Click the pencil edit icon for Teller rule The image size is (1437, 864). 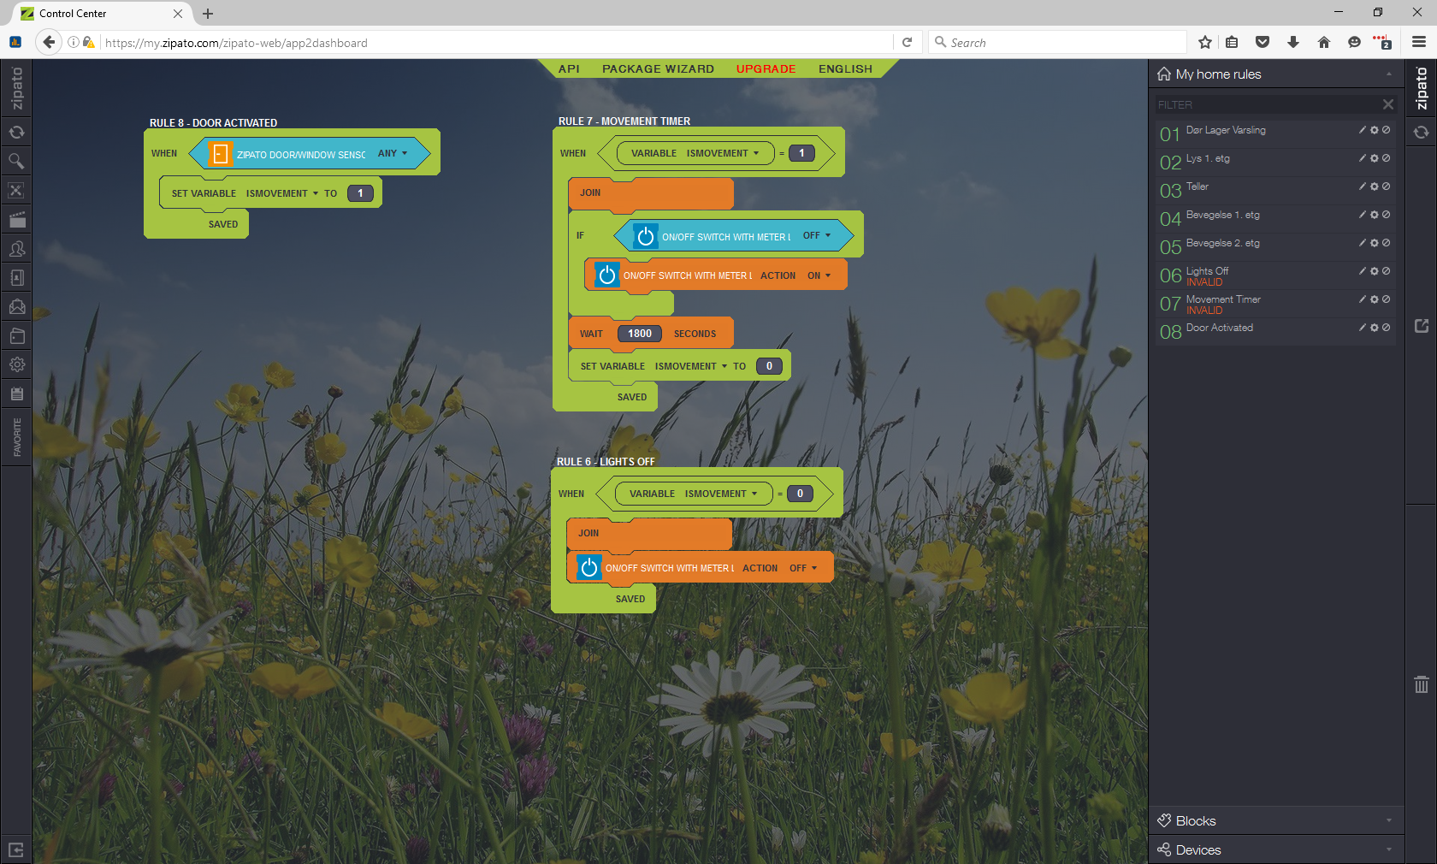[x=1363, y=186]
